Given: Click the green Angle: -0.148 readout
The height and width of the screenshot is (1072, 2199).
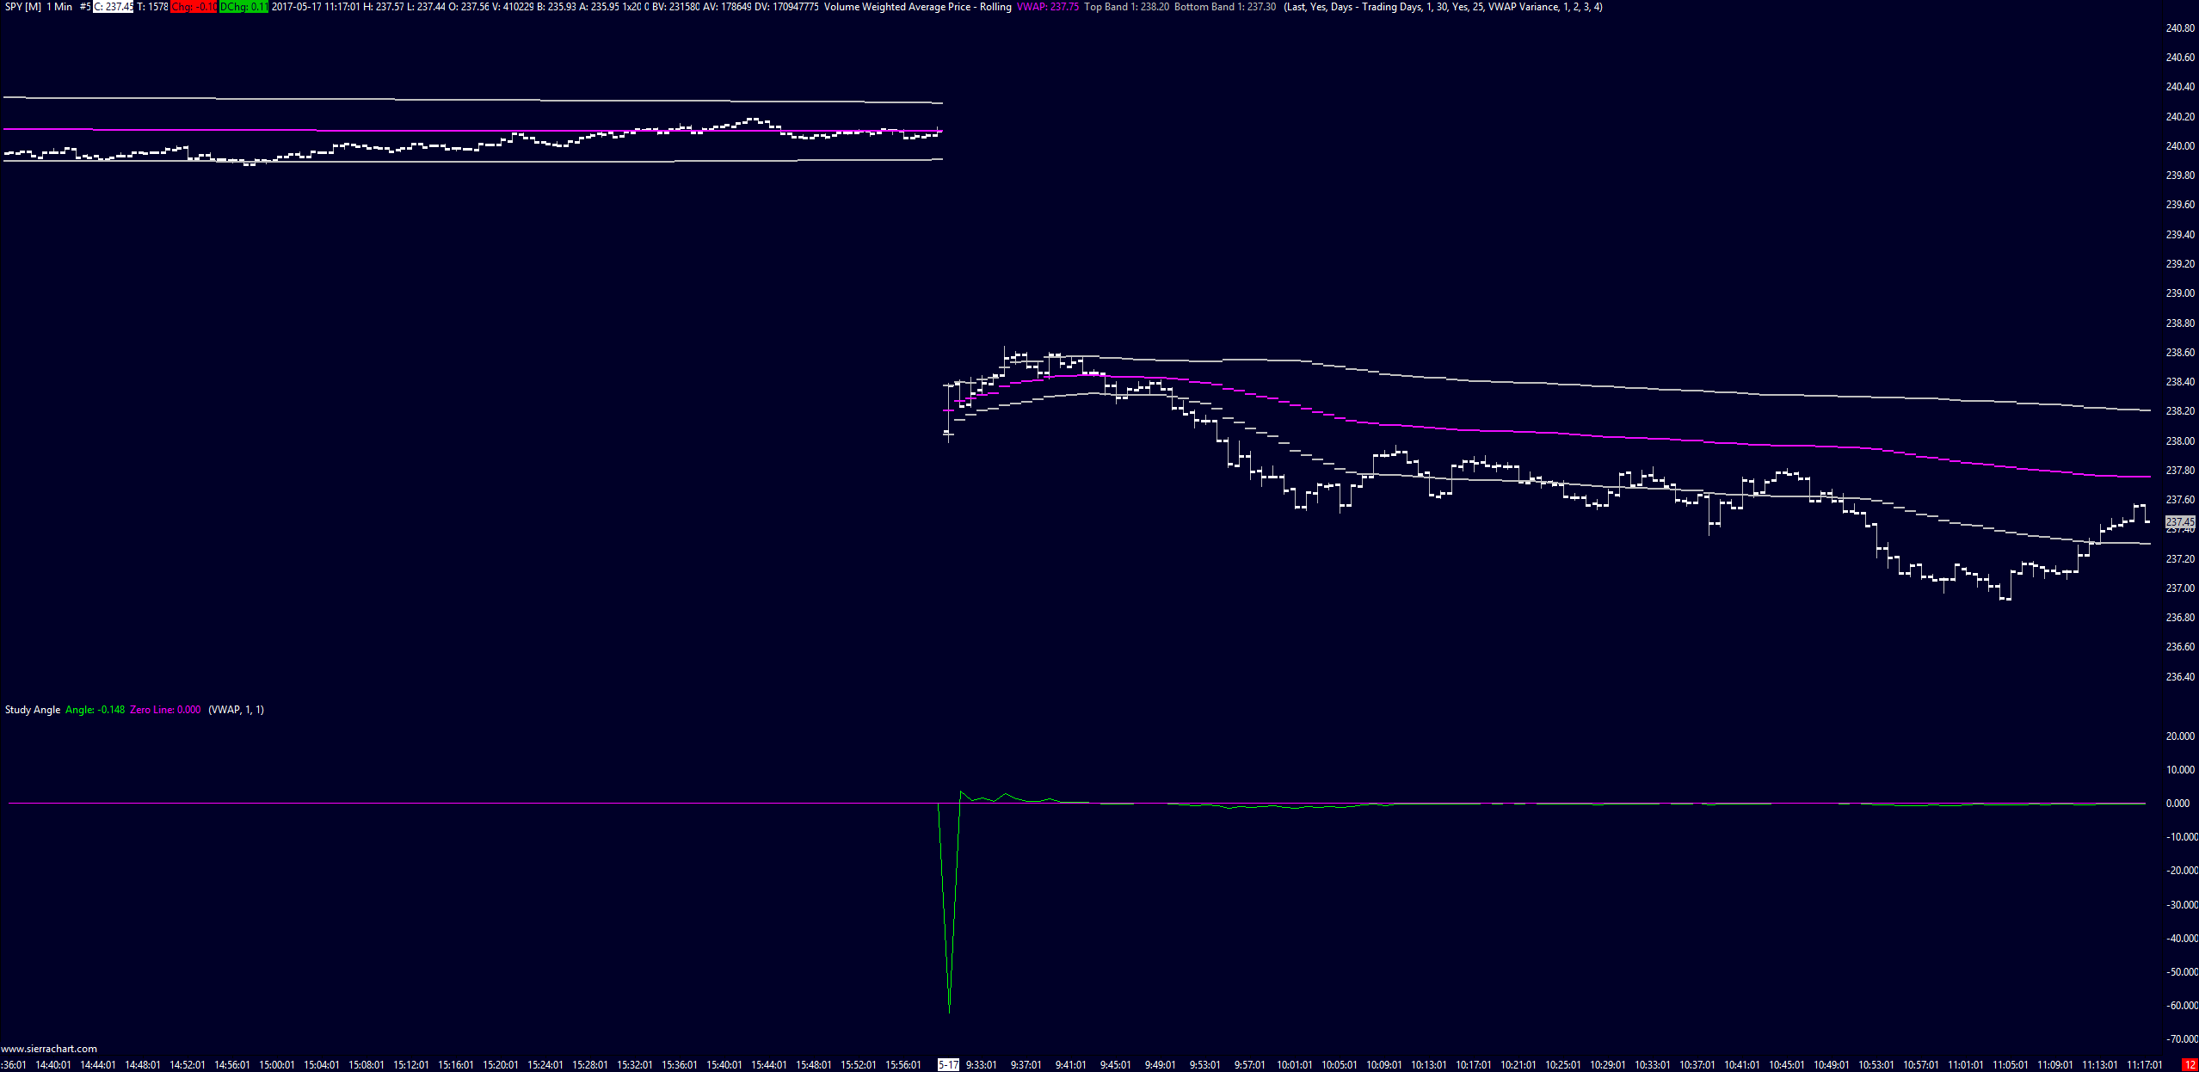Looking at the screenshot, I should pyautogui.click(x=95, y=710).
